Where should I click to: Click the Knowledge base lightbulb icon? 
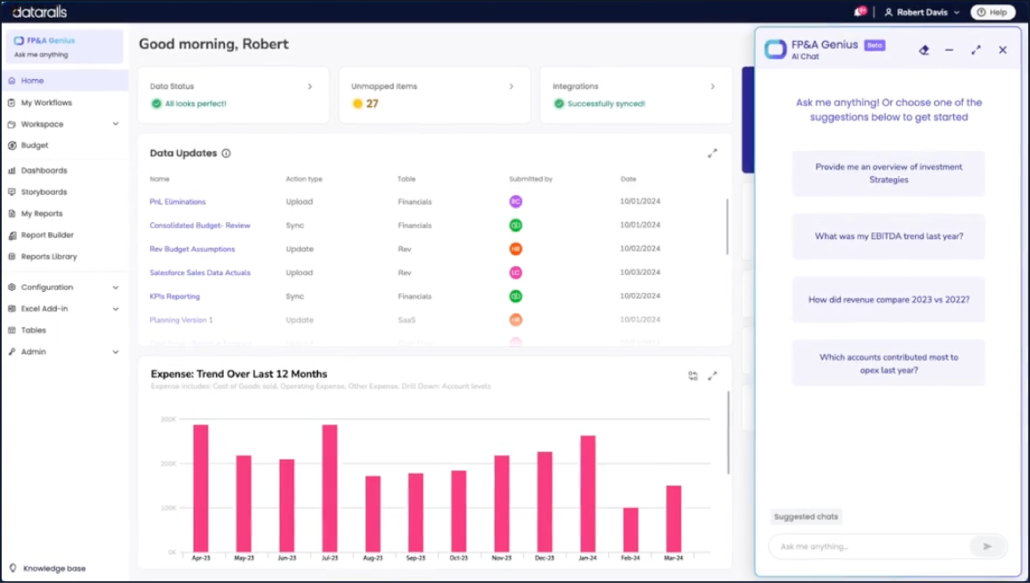13,568
